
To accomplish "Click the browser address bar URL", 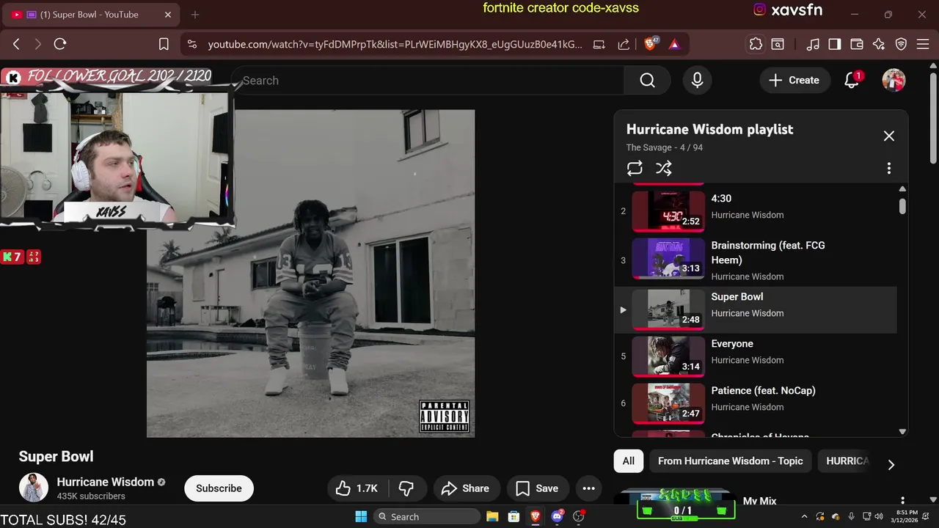I will point(395,44).
